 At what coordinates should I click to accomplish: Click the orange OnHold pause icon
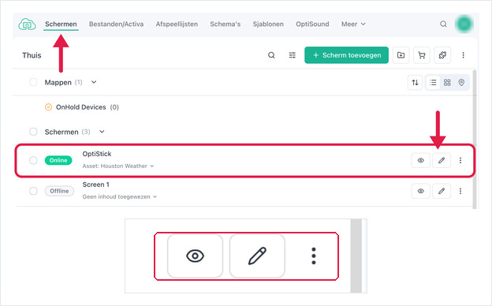coord(48,107)
